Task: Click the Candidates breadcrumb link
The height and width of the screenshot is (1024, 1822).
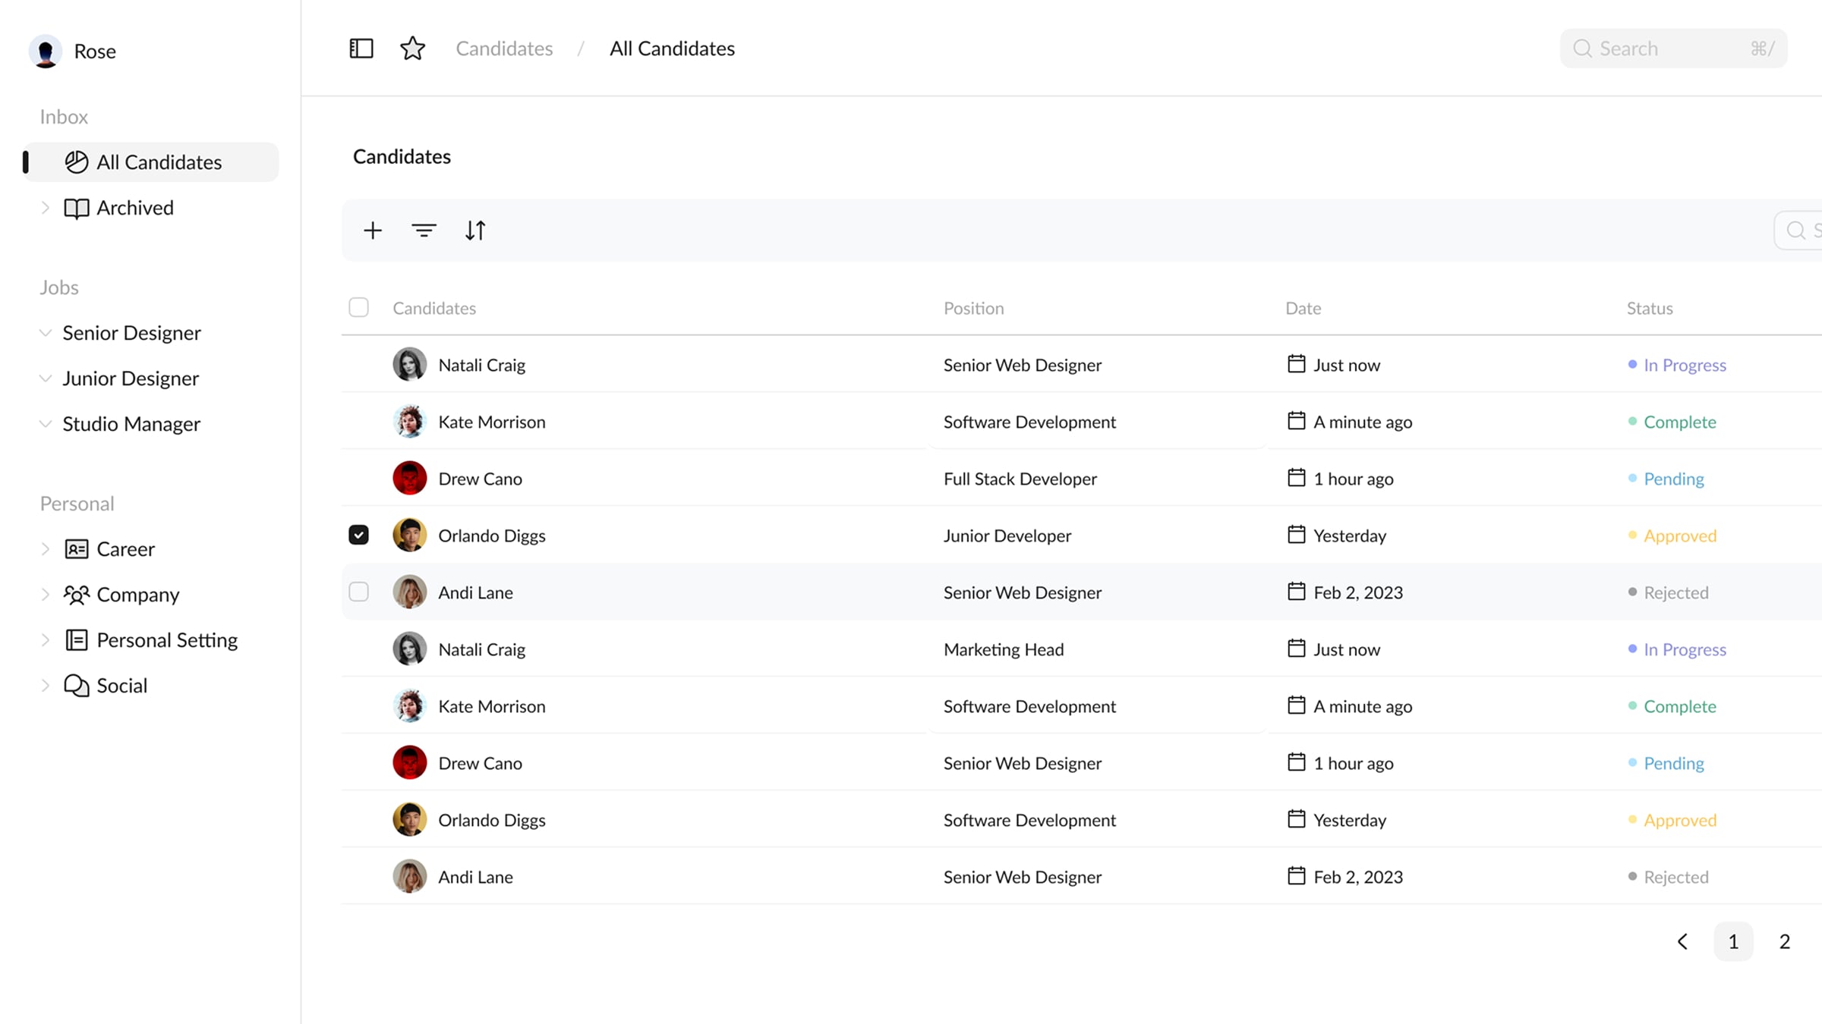Action: (504, 49)
